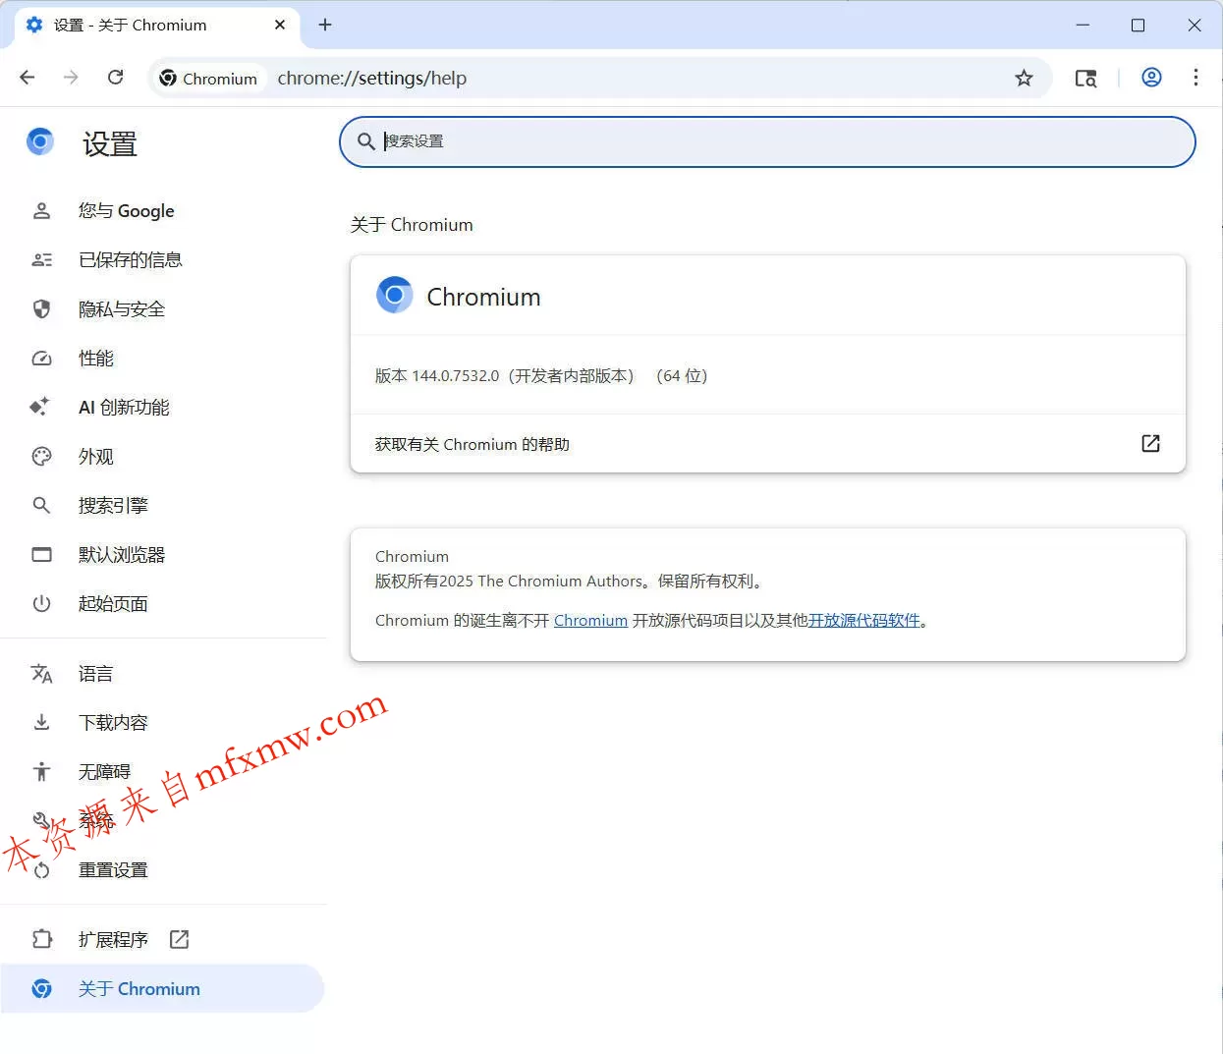This screenshot has width=1223, height=1054.
Task: Click the 设置 logo at top left
Action: click(40, 142)
